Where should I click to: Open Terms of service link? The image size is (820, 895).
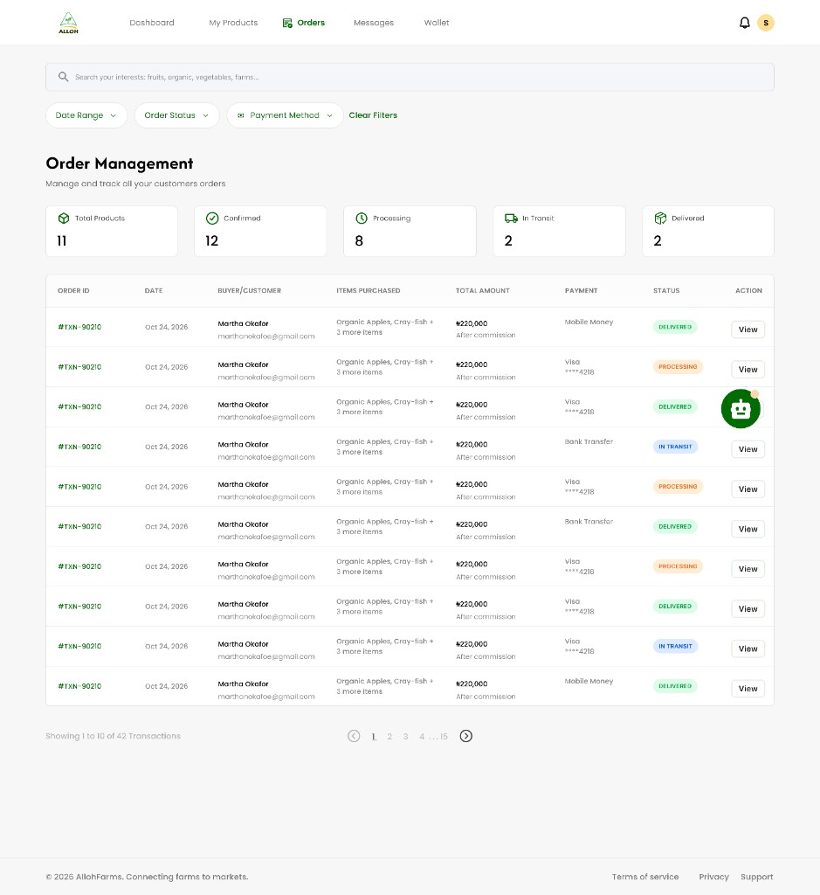pyautogui.click(x=645, y=877)
